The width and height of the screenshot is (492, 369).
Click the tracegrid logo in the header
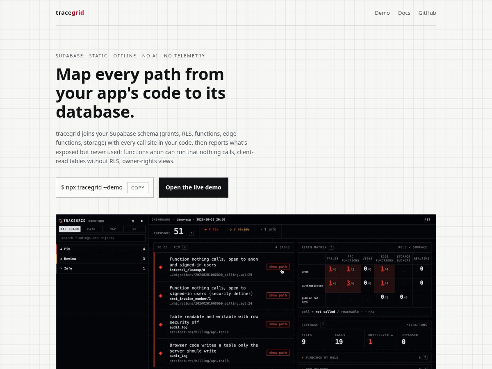point(70,13)
